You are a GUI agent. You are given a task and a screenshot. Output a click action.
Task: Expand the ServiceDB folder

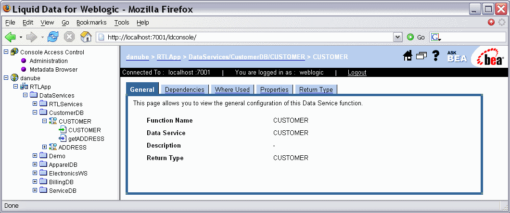click(x=35, y=190)
